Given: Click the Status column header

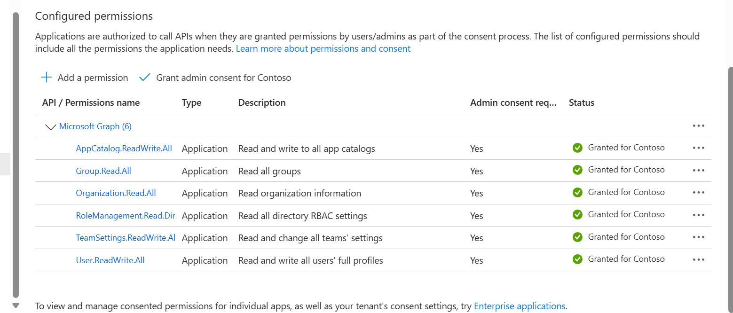Looking at the screenshot, I should pos(582,102).
